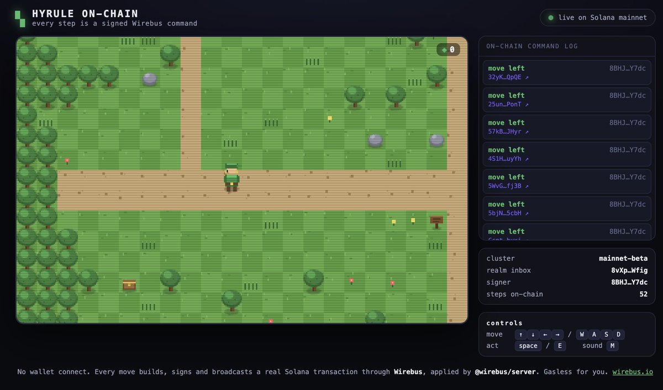Click the treasure chest on the grass
This screenshot has height=390, width=663.
(x=129, y=285)
